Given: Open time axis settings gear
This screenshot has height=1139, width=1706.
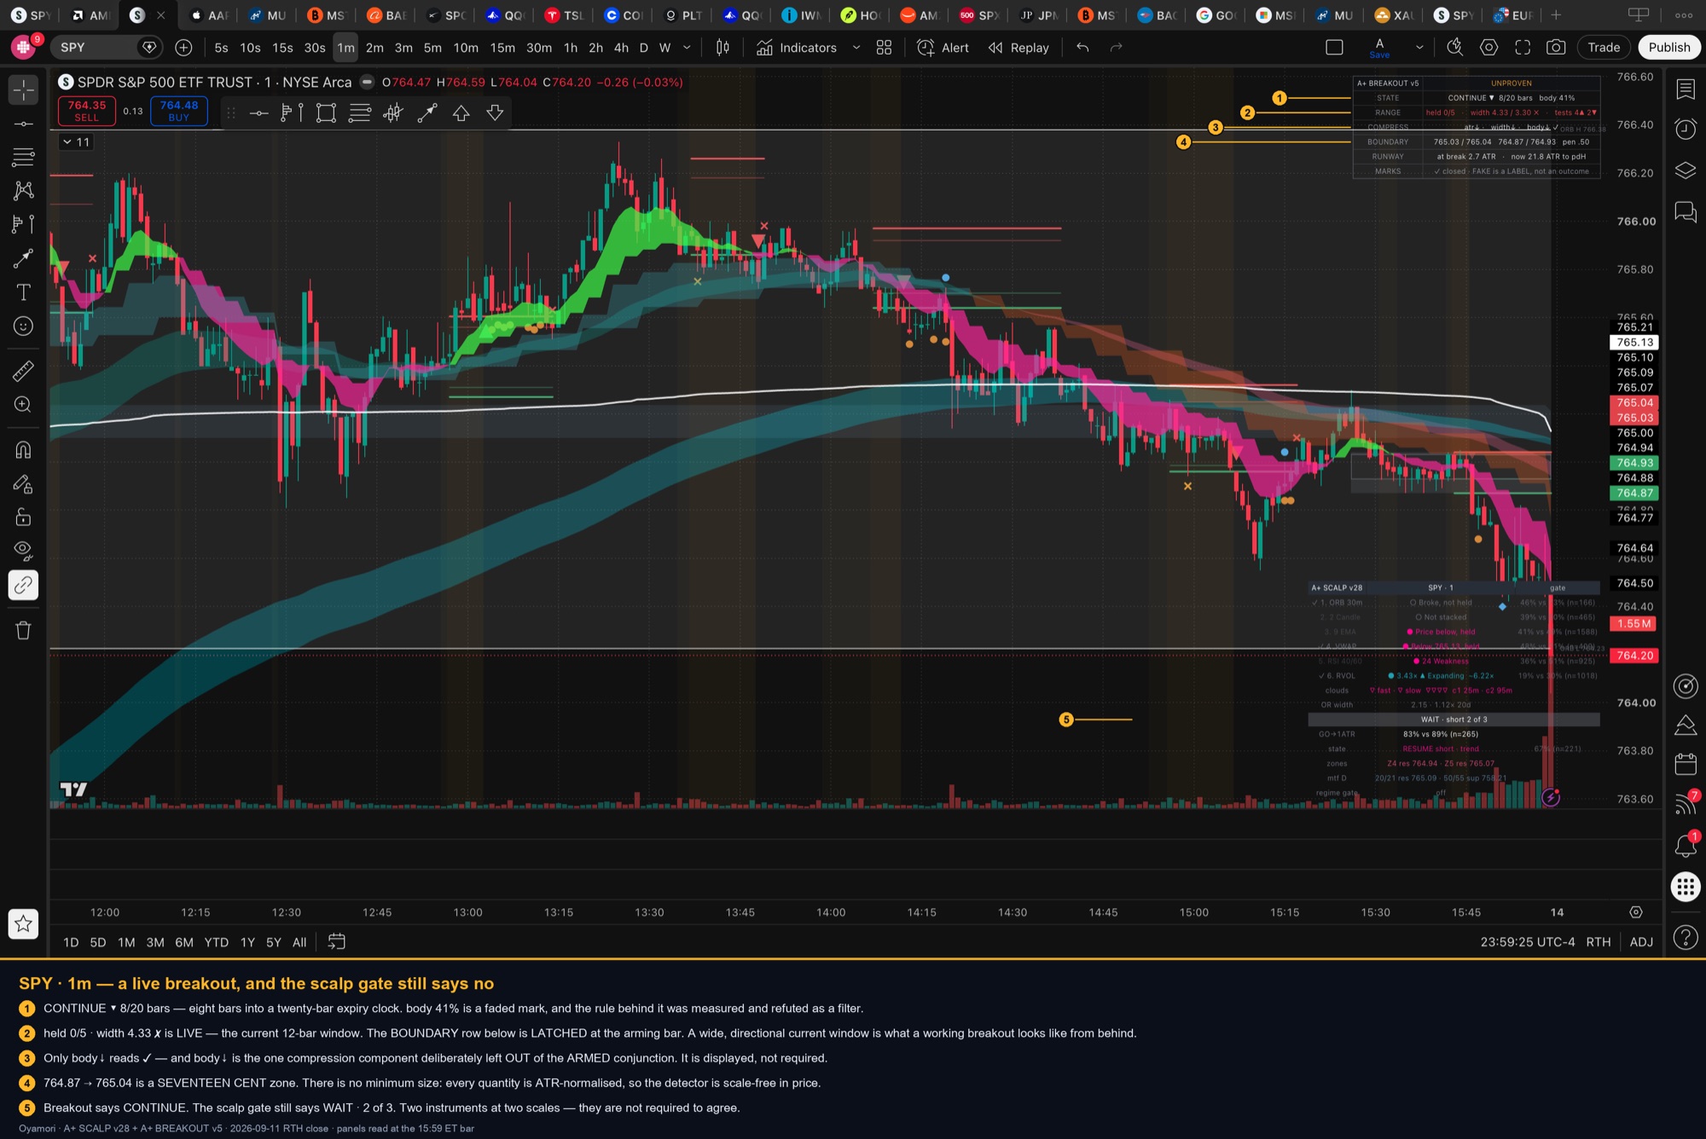Looking at the screenshot, I should (1636, 912).
